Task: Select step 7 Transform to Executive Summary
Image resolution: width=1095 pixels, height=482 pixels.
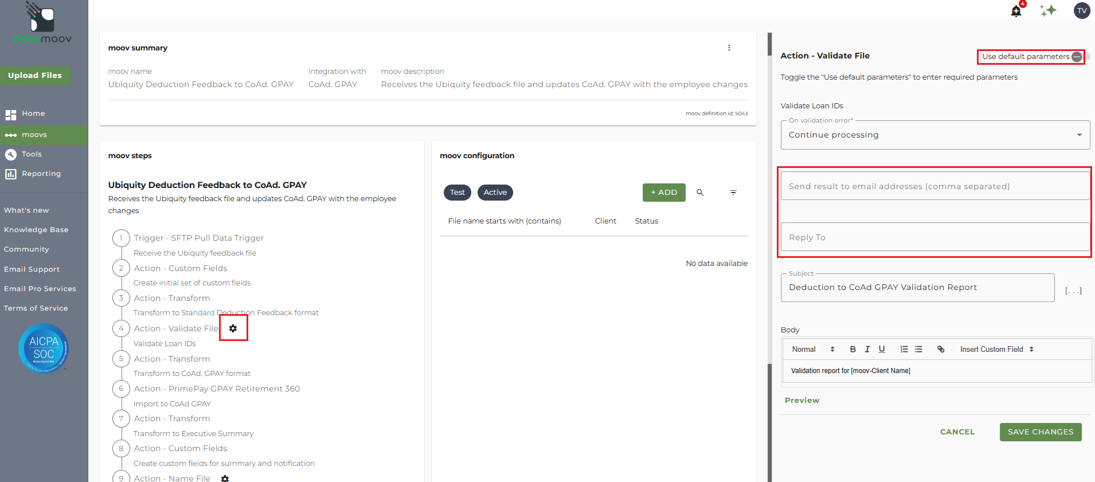Action: pyautogui.click(x=172, y=418)
